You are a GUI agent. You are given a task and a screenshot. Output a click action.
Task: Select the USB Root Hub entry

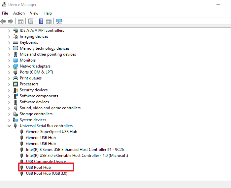tap(38, 167)
